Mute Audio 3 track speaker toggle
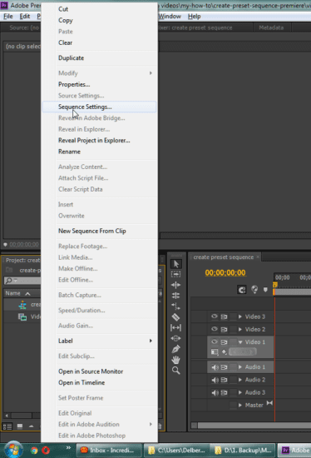311x458 pixels. tap(215, 392)
